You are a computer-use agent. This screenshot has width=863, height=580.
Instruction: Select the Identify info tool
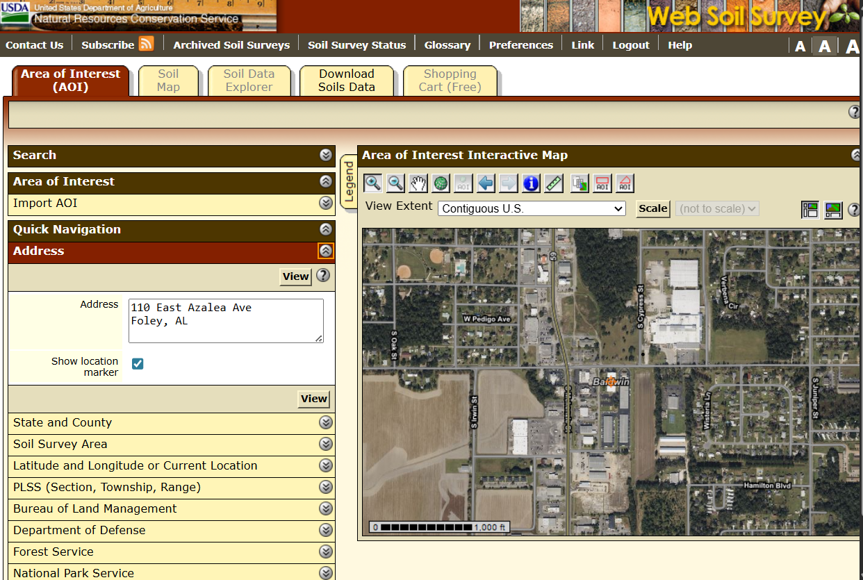pos(531,183)
